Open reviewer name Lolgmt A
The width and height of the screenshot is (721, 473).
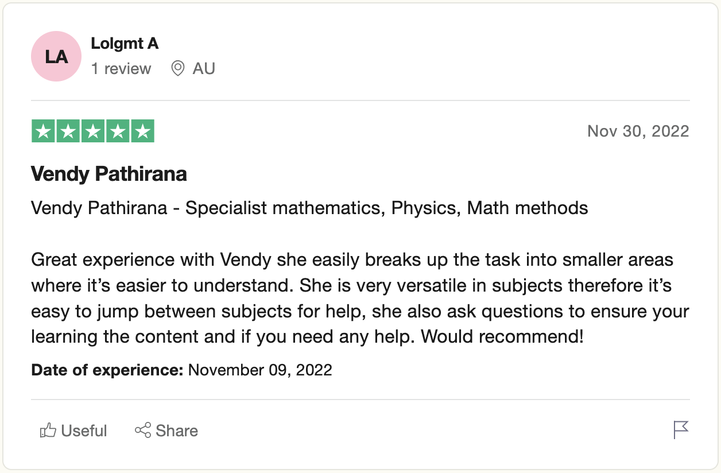(x=125, y=44)
